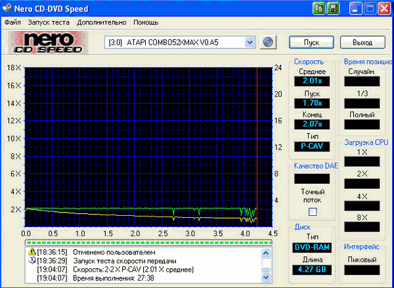Click the DVD-RAM disc type value
The height and width of the screenshot is (288, 394).
point(312,247)
